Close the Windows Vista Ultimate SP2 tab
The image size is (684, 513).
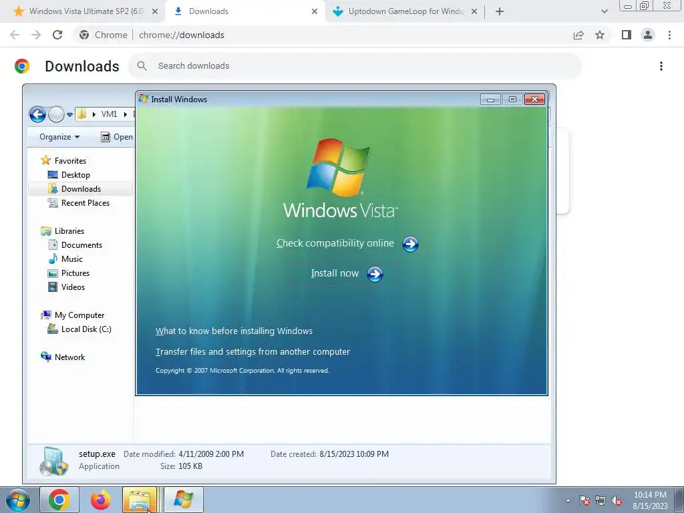(154, 12)
